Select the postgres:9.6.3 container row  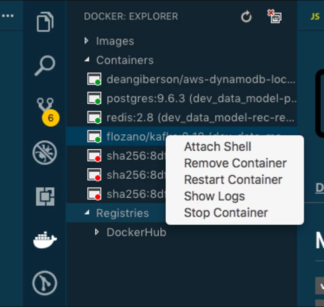pyautogui.click(x=182, y=98)
